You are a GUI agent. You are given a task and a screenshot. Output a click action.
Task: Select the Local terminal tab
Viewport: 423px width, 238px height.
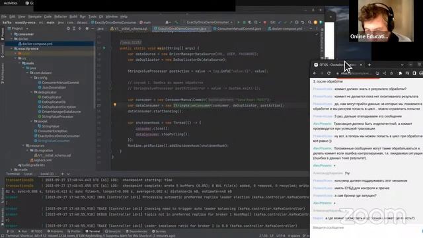coord(28,174)
